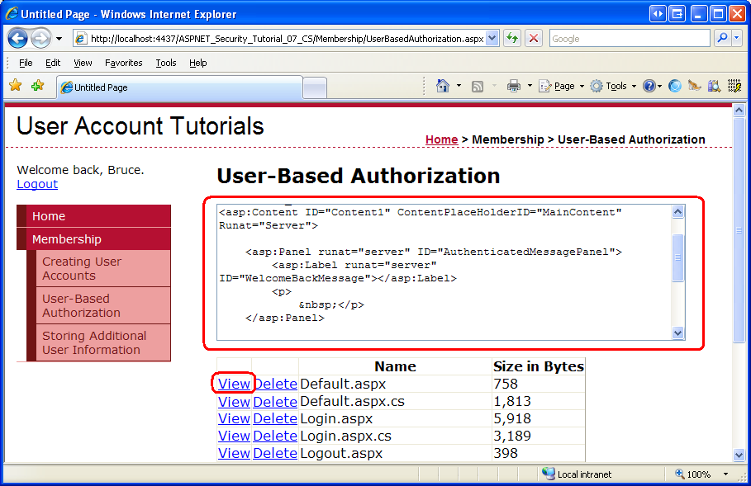The height and width of the screenshot is (486, 751).
Task: Click the Home house icon in toolbar
Action: [x=443, y=86]
